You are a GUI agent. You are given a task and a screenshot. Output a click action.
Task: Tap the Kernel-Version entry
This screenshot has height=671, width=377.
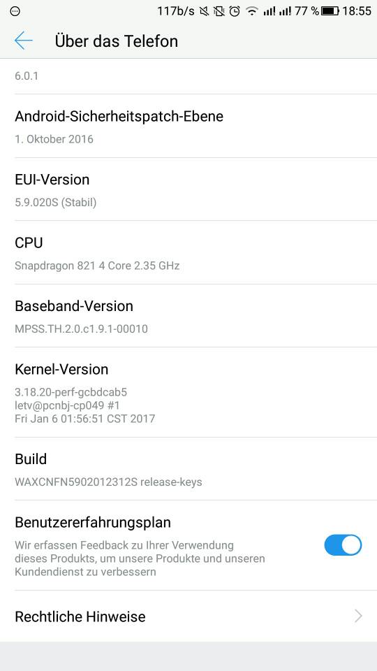click(188, 392)
